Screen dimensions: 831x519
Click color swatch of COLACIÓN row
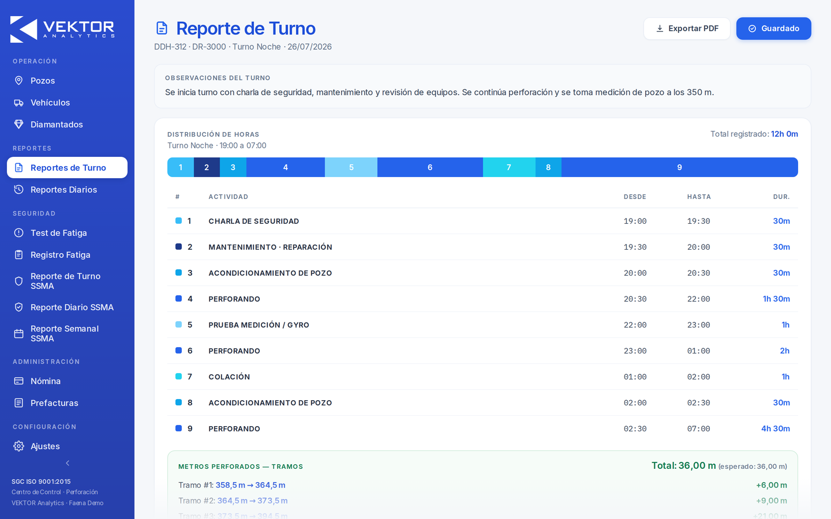click(178, 377)
